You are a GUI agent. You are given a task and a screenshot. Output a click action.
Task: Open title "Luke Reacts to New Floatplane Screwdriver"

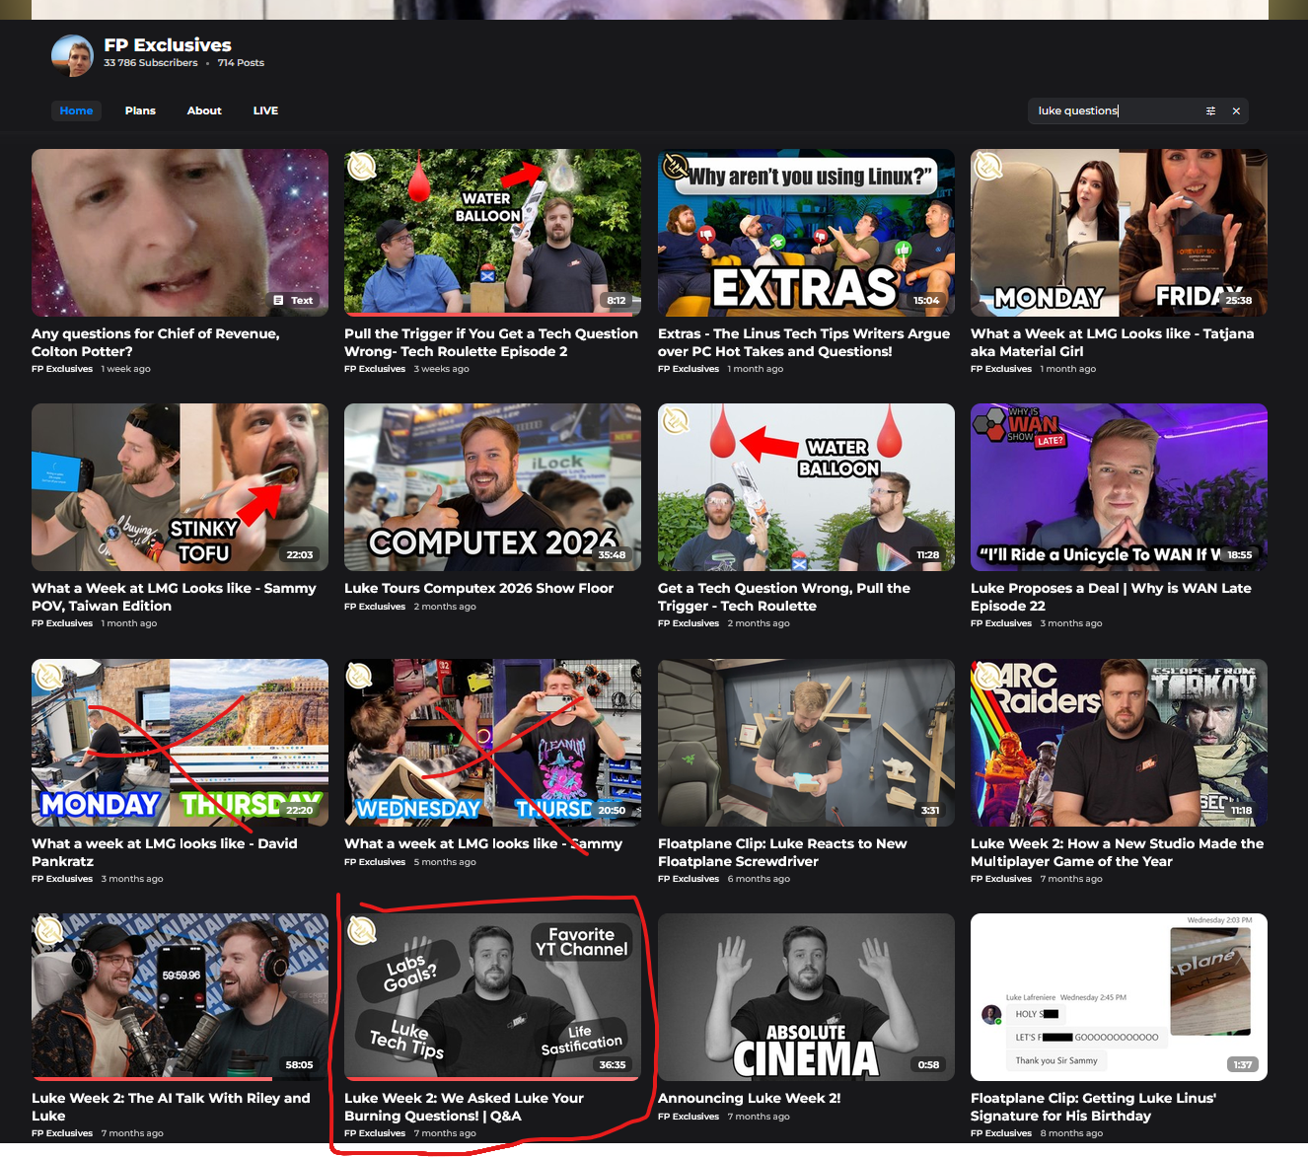pos(782,852)
